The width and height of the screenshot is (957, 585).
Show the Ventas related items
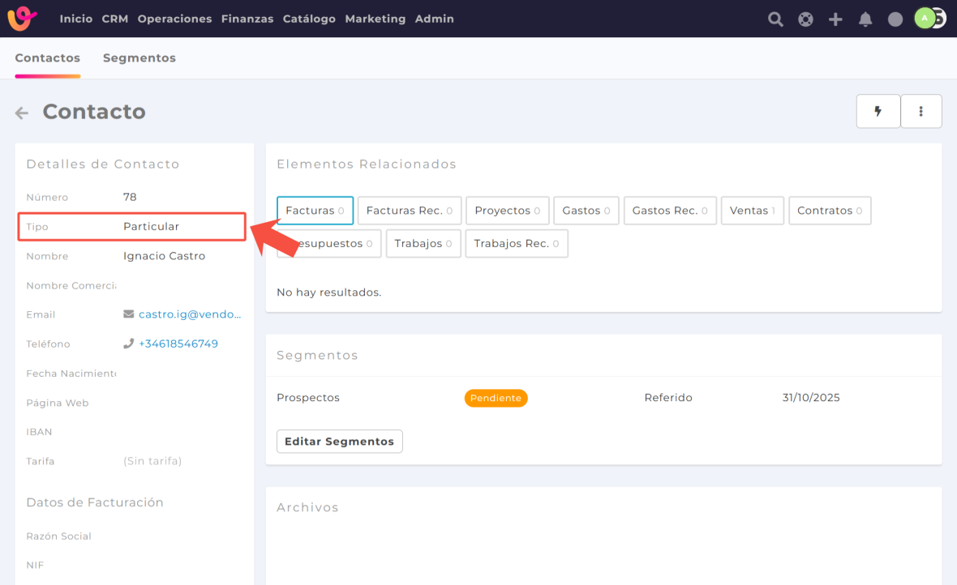tap(752, 211)
